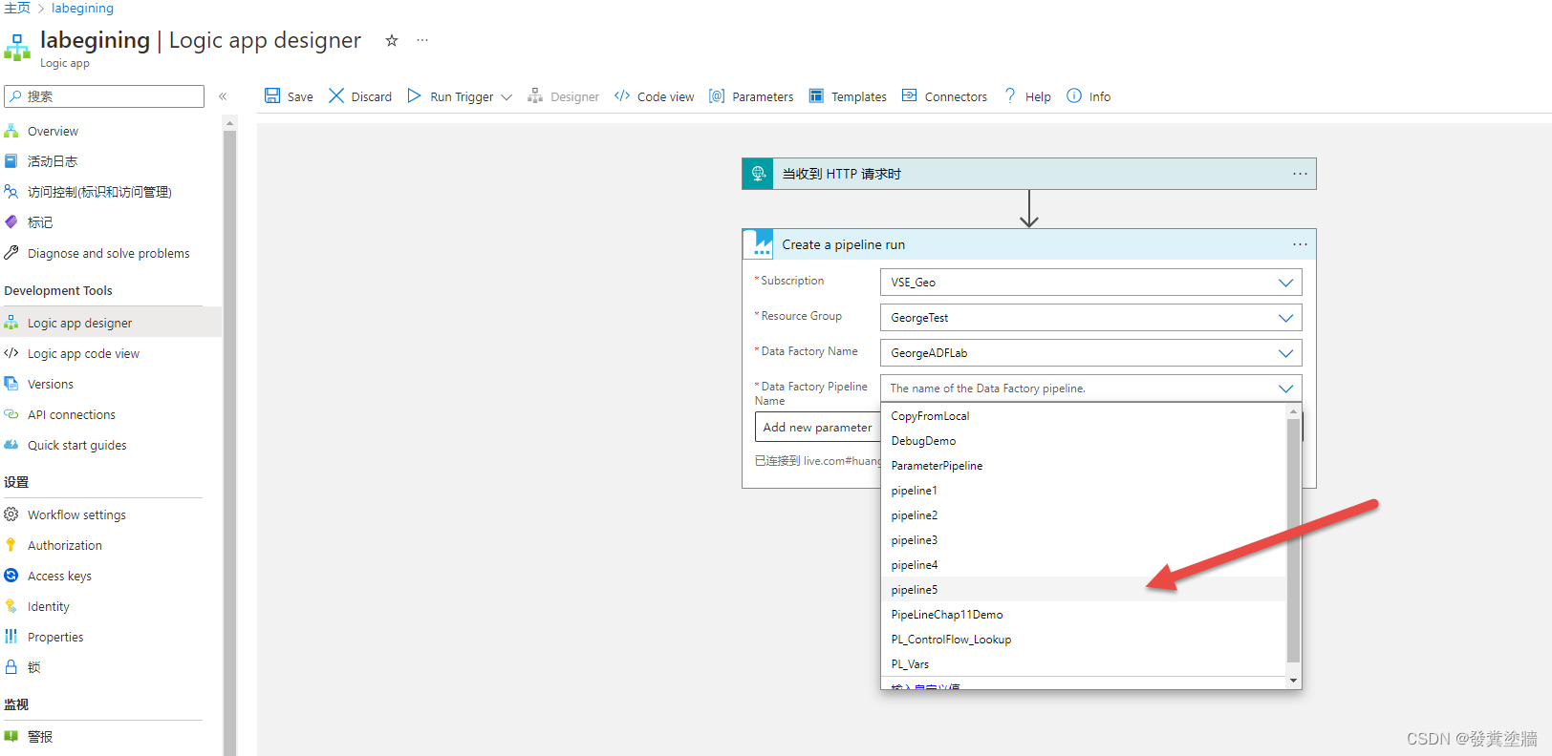Screen dimensions: 1552x756
Task: Open Templates from toolbar
Action: [848, 96]
